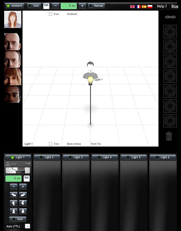Decrease Light 1 power with minus button
Screen dimensions: 181x231
(14, 187)
